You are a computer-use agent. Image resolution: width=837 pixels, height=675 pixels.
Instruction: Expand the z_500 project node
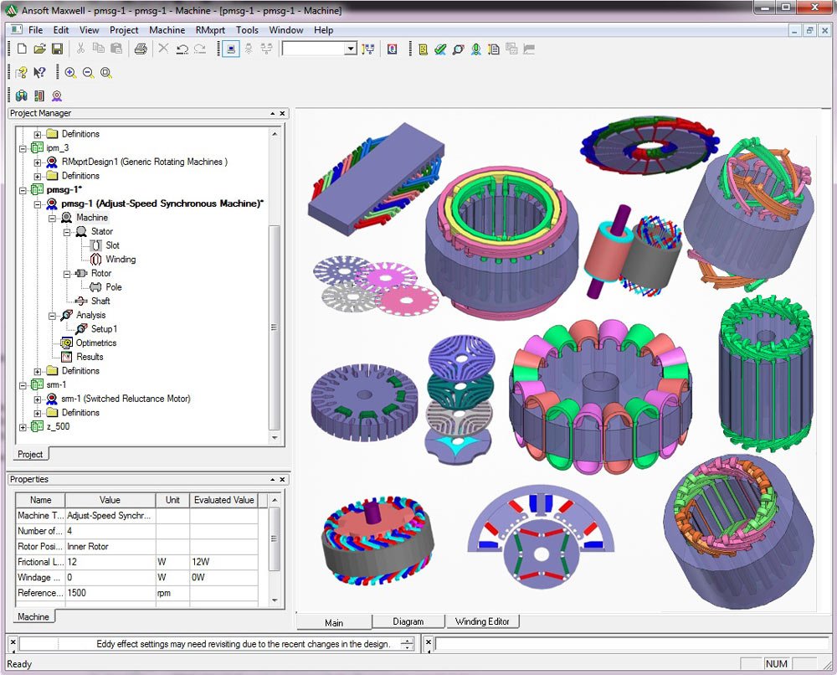23,427
